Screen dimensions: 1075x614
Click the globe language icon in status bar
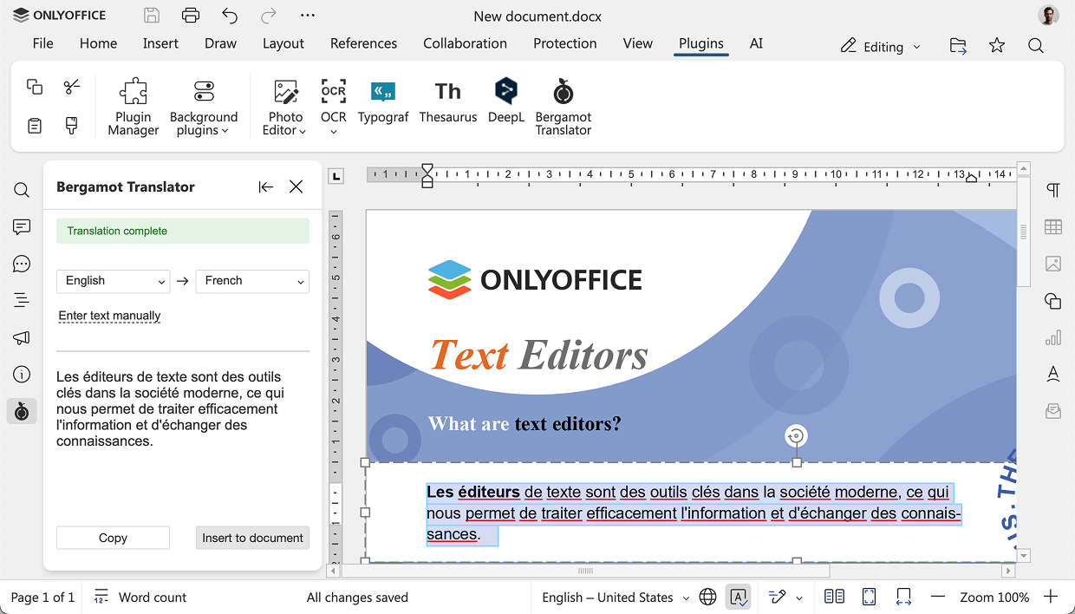click(707, 597)
